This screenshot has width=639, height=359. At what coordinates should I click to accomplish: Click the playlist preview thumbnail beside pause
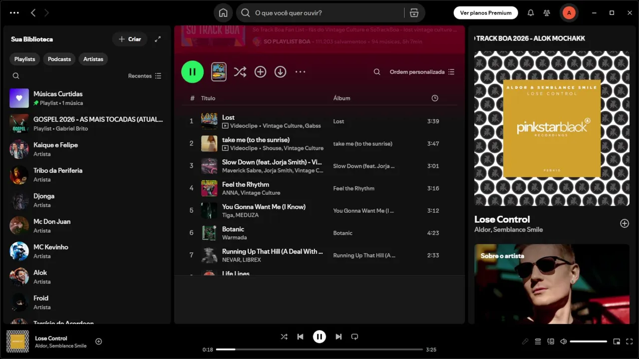click(x=219, y=72)
